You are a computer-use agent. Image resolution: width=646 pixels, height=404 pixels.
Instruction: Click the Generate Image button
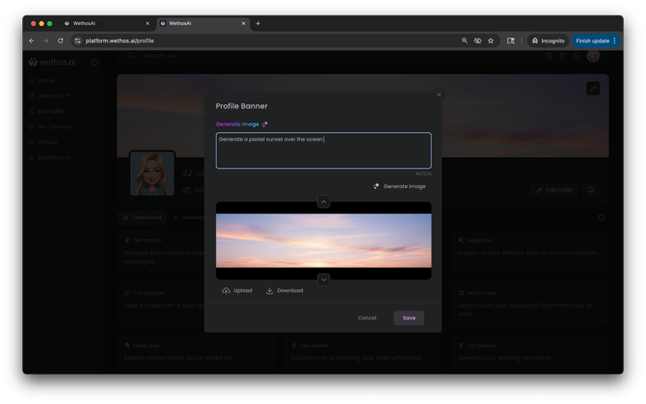tap(399, 186)
